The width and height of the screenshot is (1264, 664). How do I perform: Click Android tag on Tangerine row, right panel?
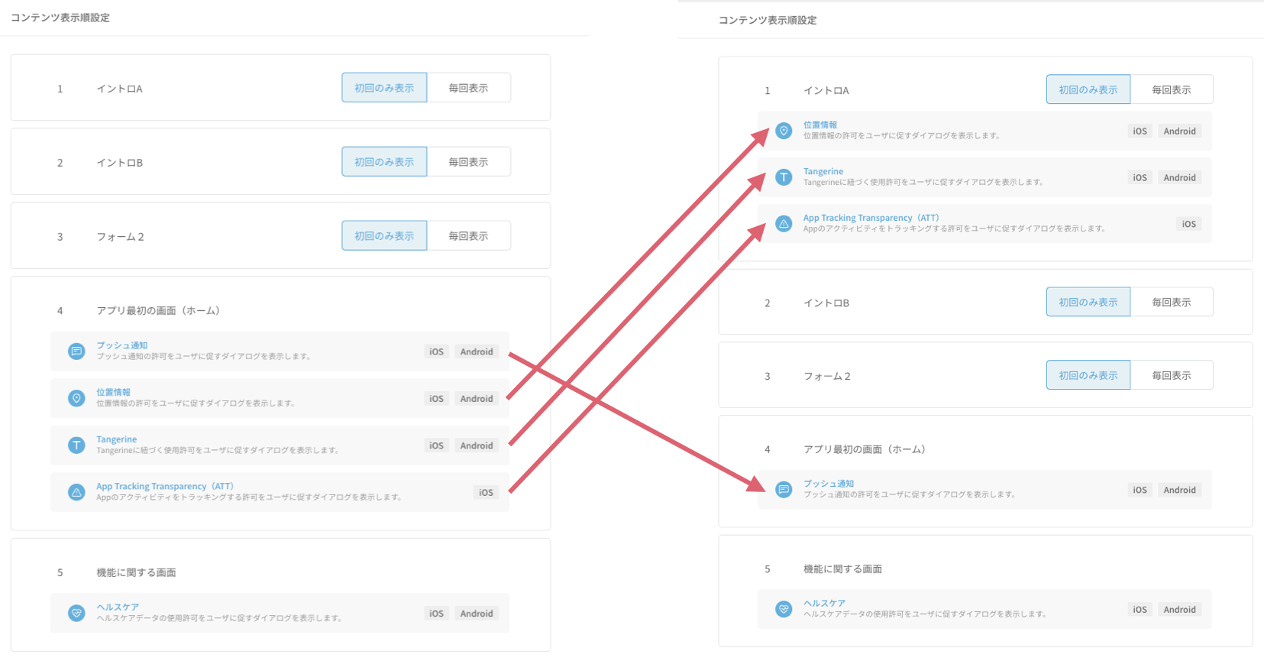tap(1180, 177)
